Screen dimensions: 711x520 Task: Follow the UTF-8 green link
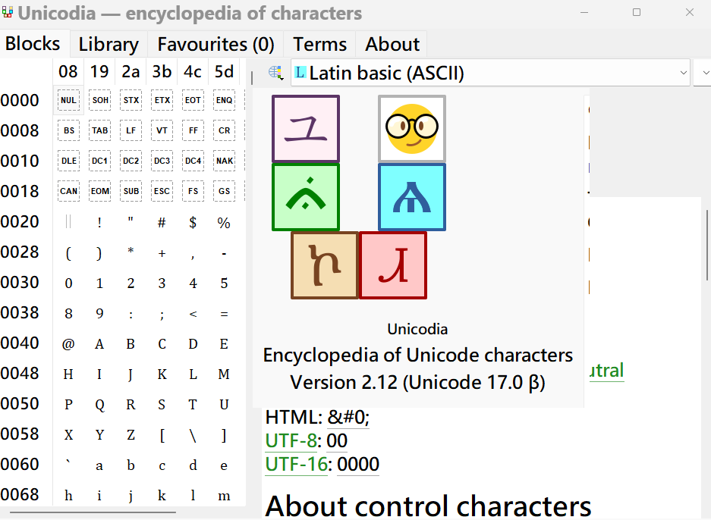click(x=291, y=440)
